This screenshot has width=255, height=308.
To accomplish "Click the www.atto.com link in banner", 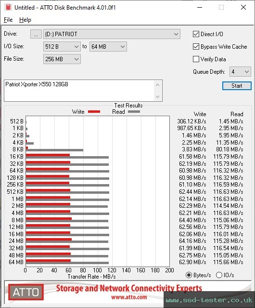I will click(x=129, y=297).
